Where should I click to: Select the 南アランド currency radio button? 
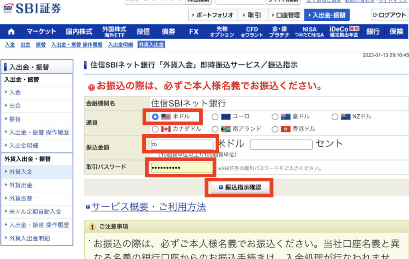(x=215, y=129)
